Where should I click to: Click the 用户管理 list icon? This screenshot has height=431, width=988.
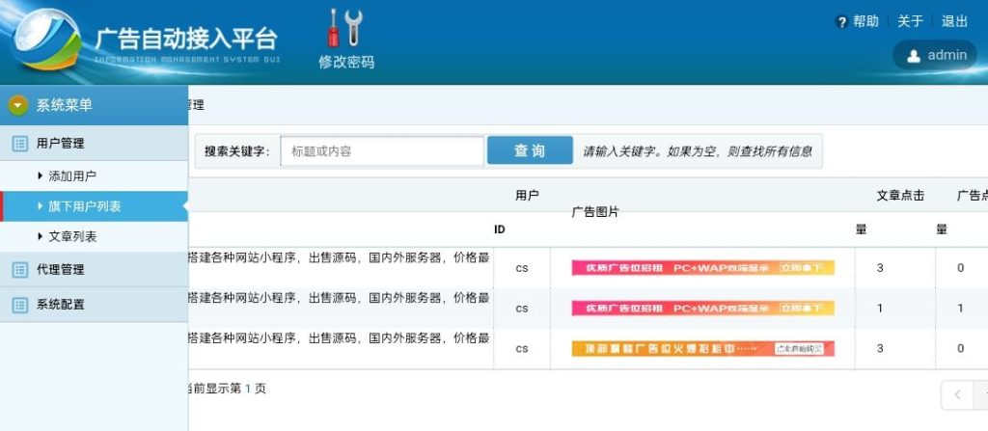point(19,144)
